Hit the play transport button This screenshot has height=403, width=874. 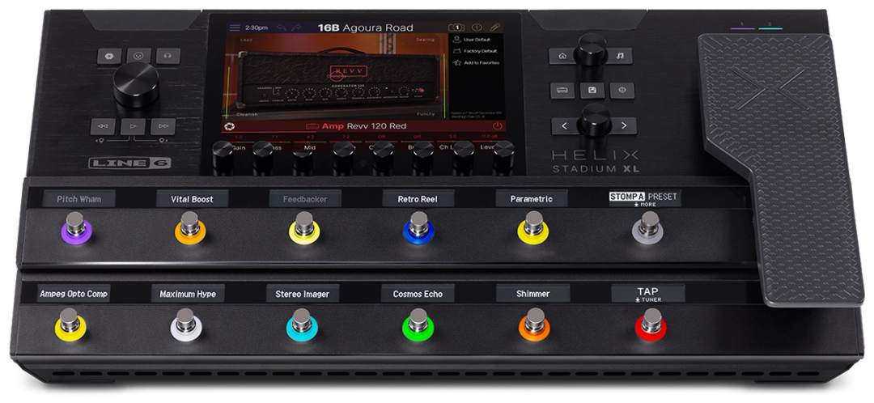(133, 126)
